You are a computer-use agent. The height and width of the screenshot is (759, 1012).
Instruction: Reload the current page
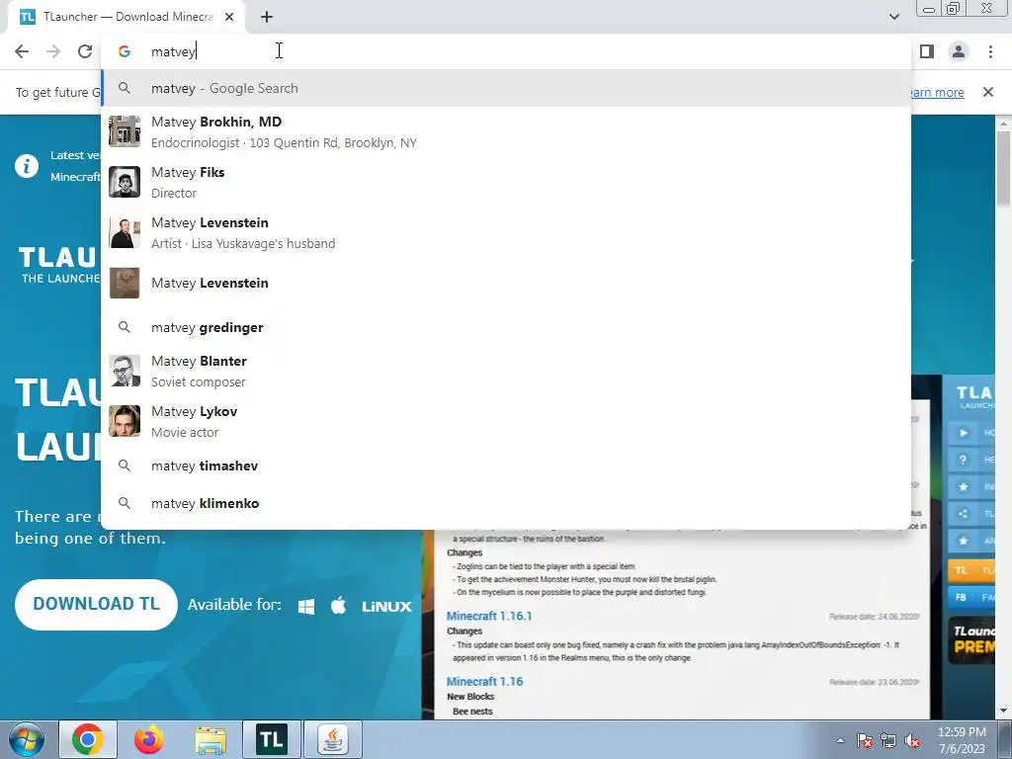[x=85, y=51]
